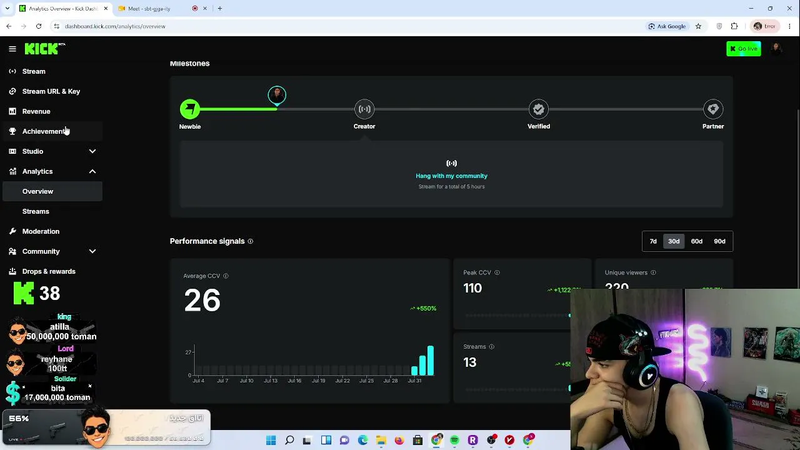800x450 pixels.
Task: Click the Studio camera icon
Action: [12, 151]
